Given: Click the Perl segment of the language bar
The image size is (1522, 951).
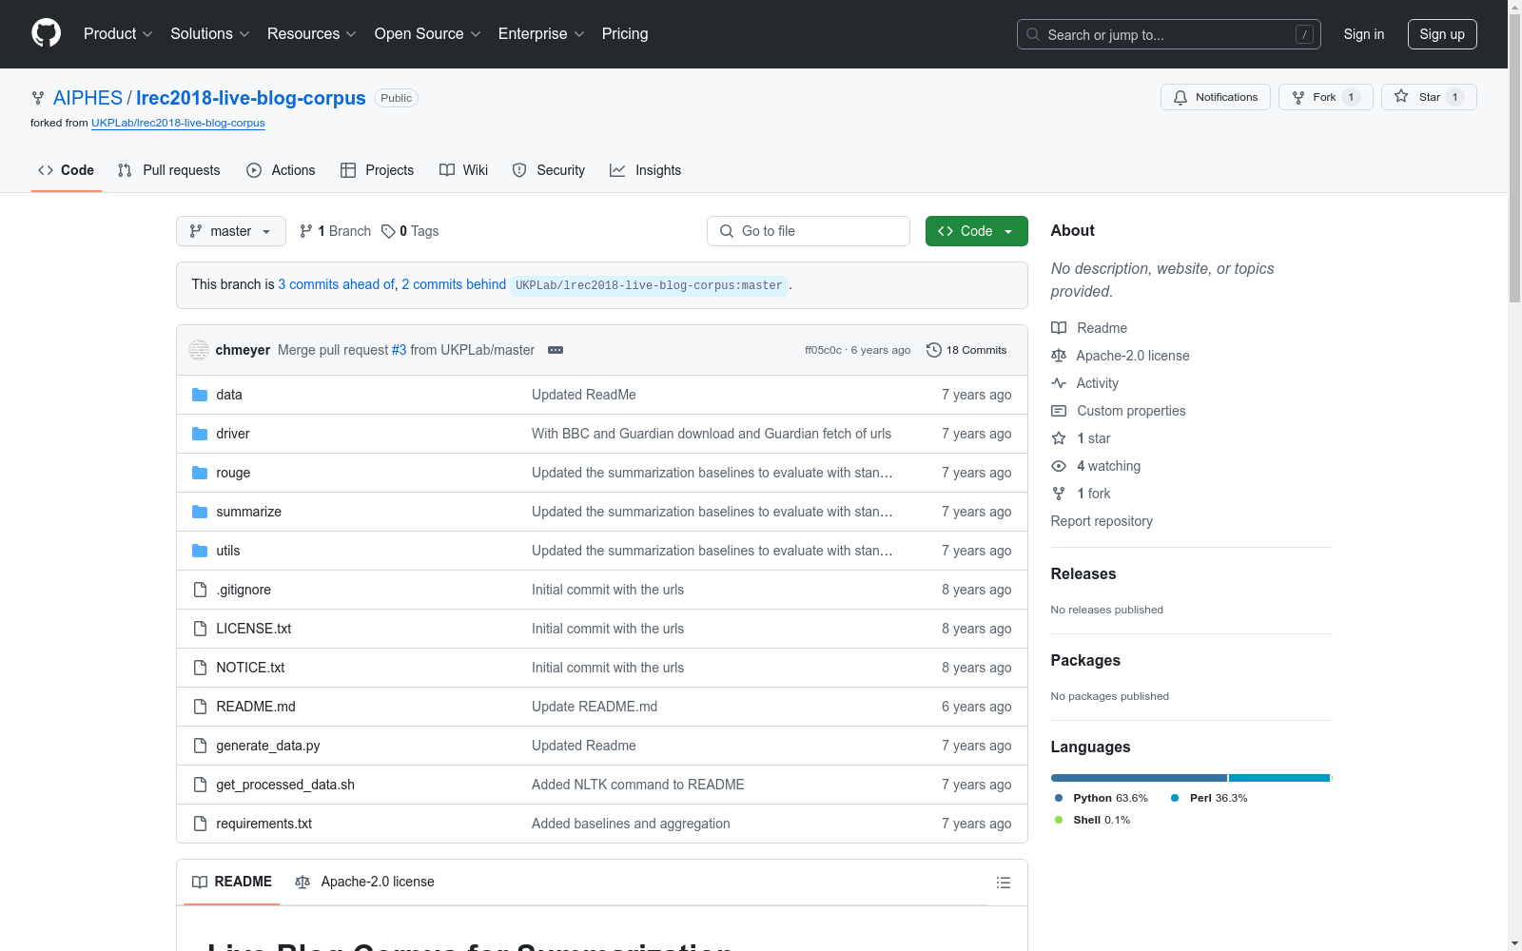Looking at the screenshot, I should [x=1279, y=778].
